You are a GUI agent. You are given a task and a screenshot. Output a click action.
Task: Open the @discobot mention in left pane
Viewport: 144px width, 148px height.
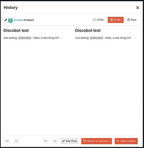pos(25,38)
